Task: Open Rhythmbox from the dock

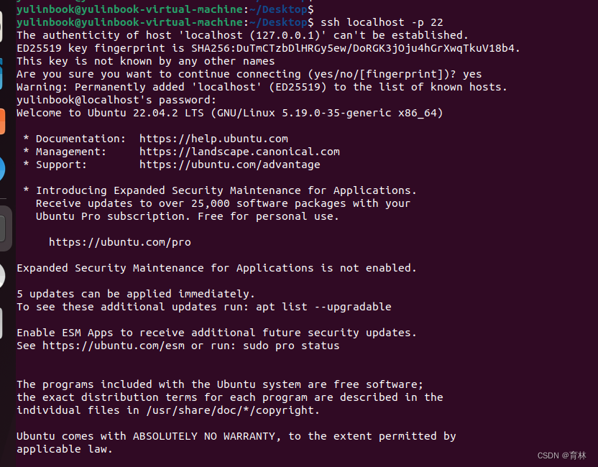Action: (2, 27)
